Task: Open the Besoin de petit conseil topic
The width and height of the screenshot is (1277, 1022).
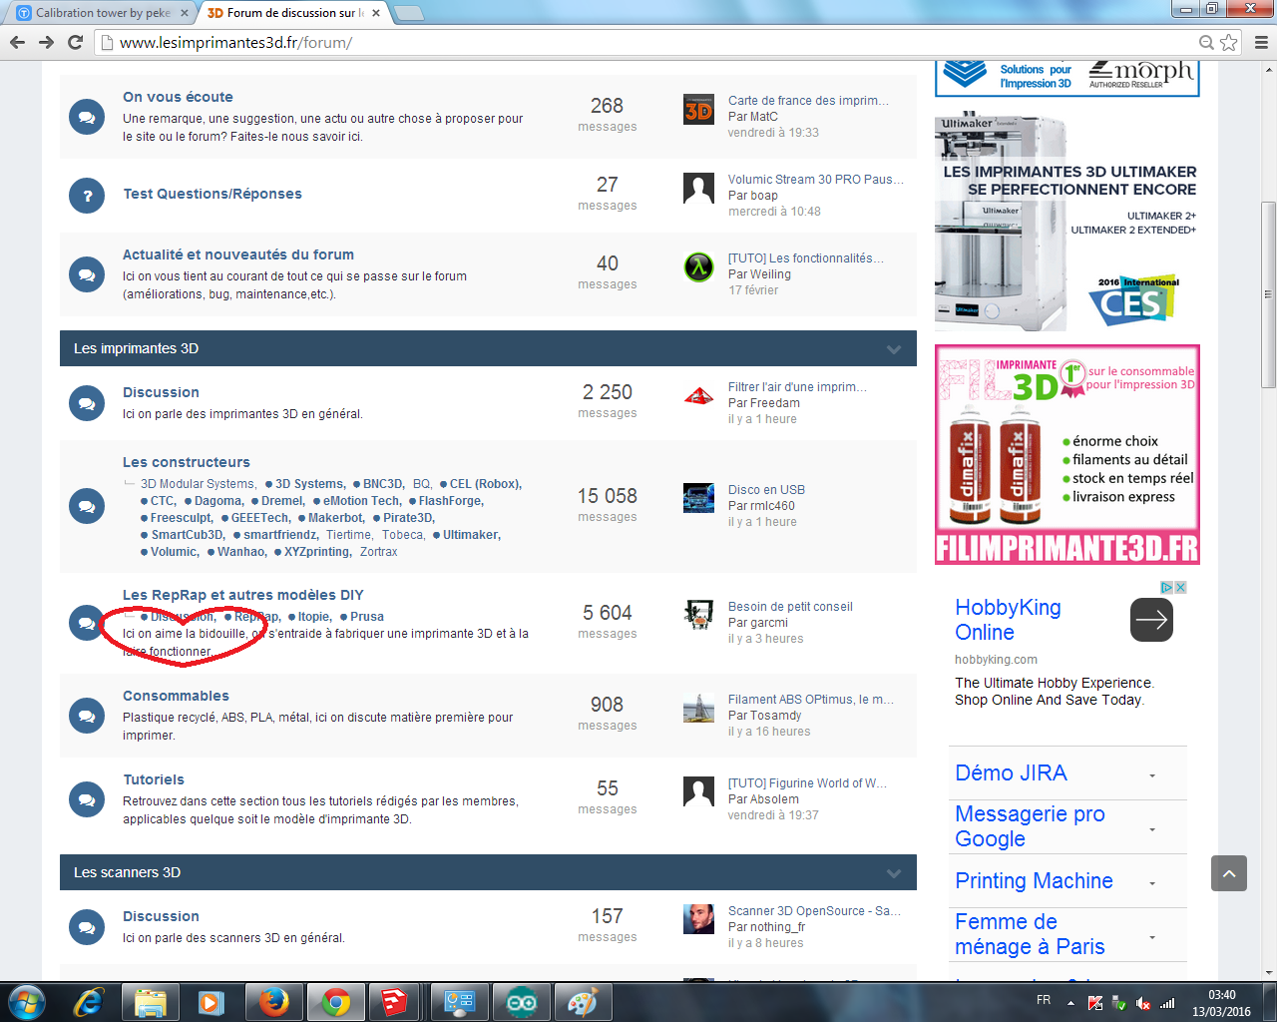Action: (x=790, y=607)
